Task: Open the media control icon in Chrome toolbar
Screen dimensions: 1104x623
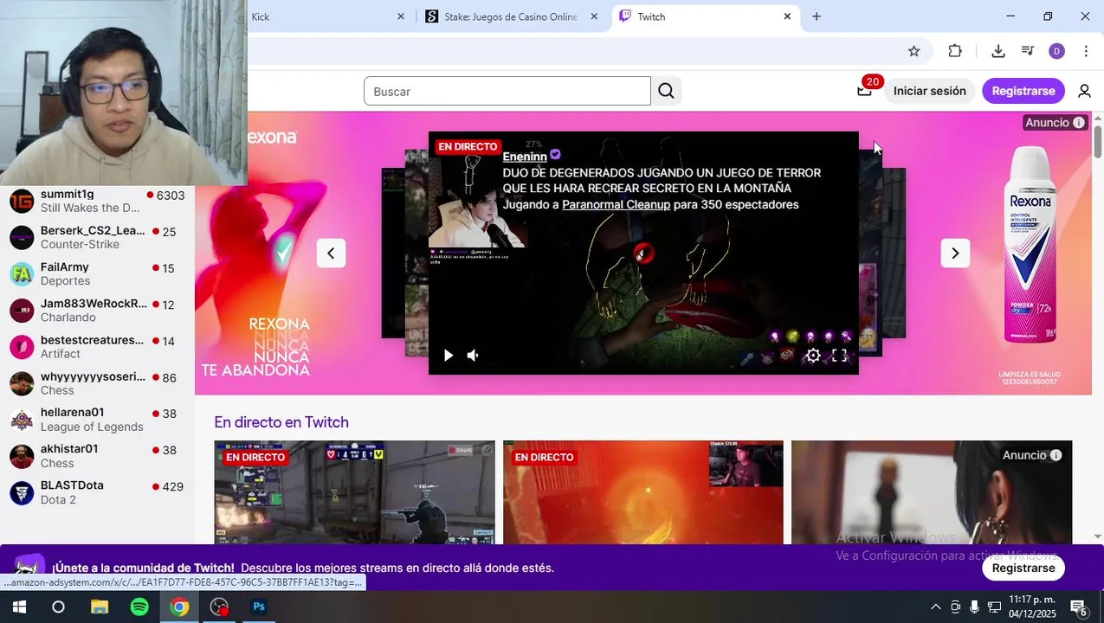Action: pyautogui.click(x=1028, y=51)
